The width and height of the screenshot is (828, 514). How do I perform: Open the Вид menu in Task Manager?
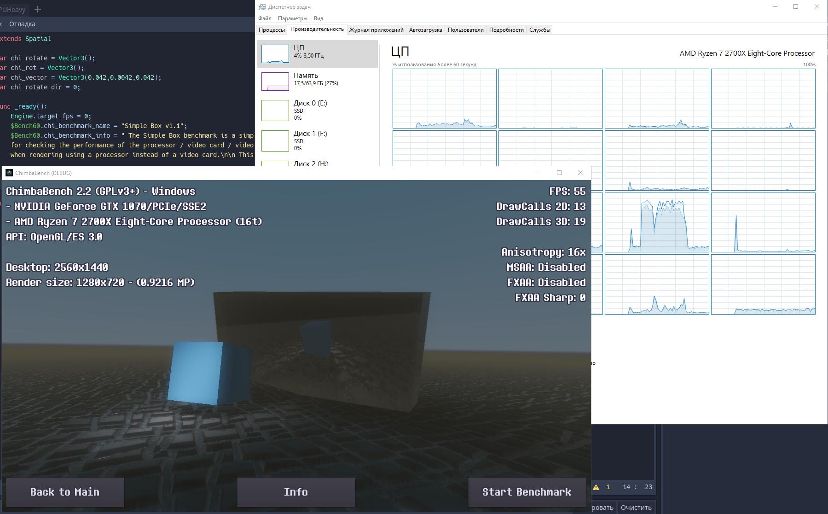(318, 18)
